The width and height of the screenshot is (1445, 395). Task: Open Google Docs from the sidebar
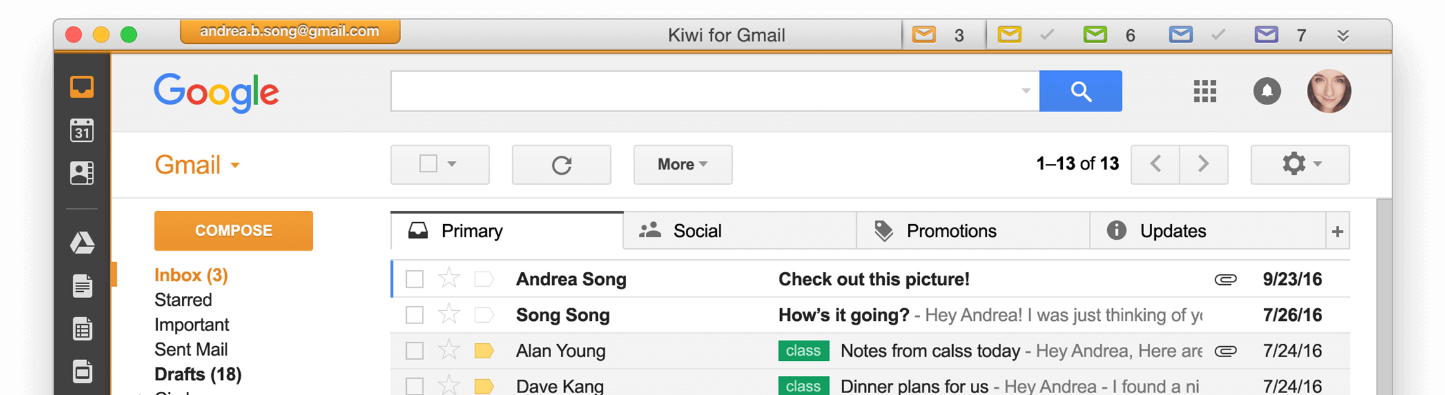coord(82,286)
